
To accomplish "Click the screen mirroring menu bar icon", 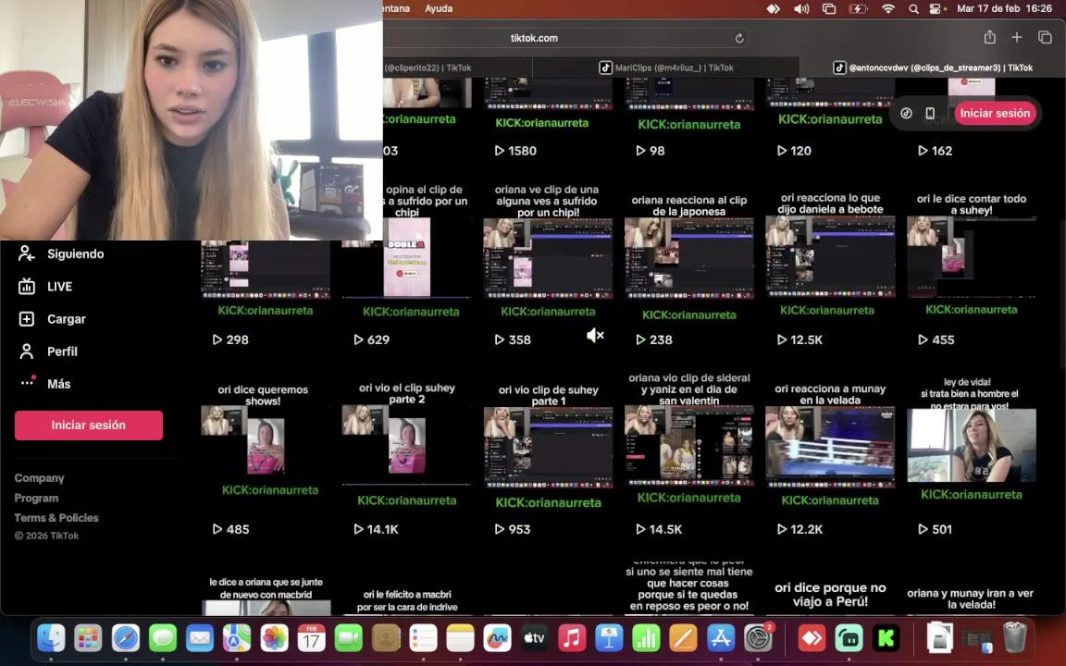I will [x=829, y=9].
